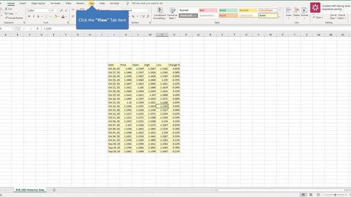The image size is (351, 197).
Task: Expand the Calibri font name dropdown
Action: tap(49, 10)
